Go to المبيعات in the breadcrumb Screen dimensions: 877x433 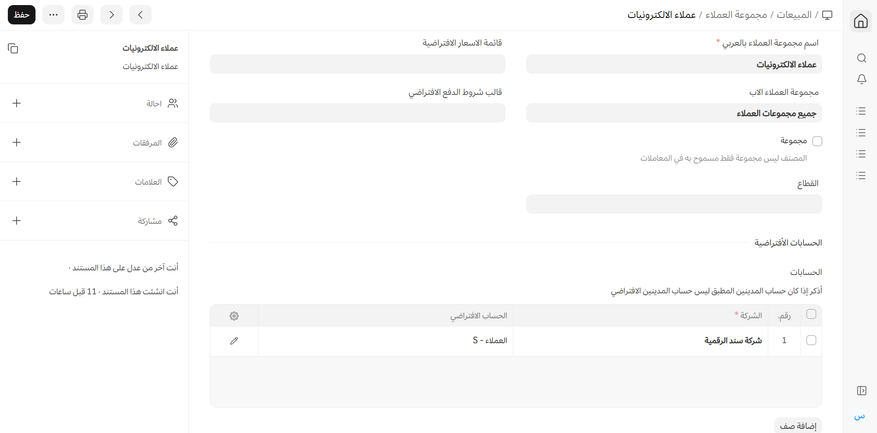pyautogui.click(x=794, y=15)
